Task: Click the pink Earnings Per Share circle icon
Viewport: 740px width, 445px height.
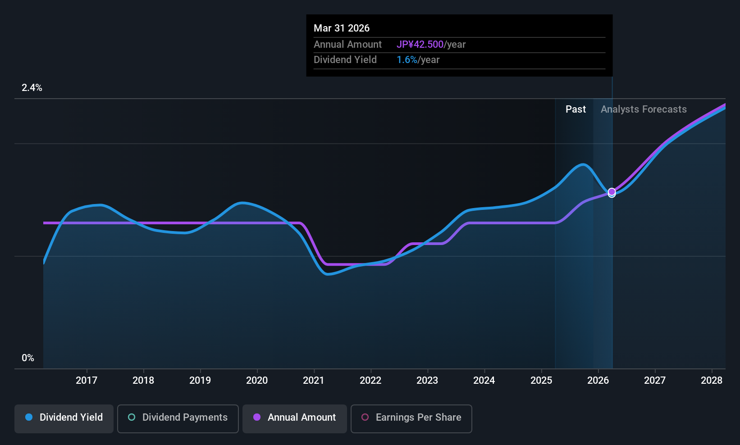Action: pos(365,417)
